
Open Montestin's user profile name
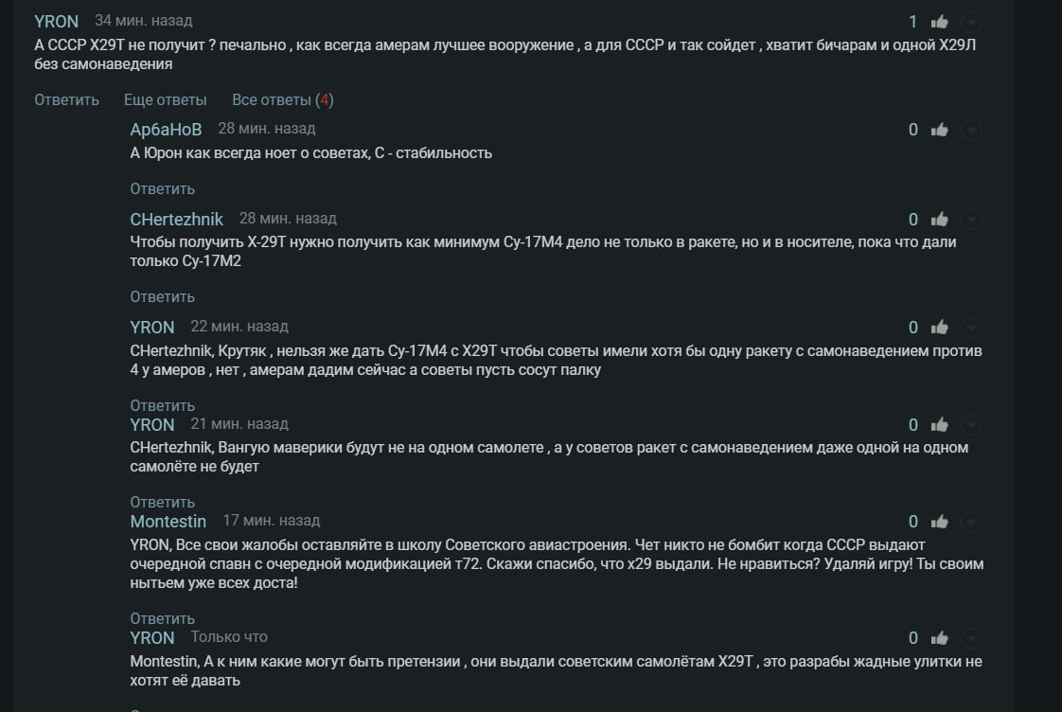coord(168,521)
